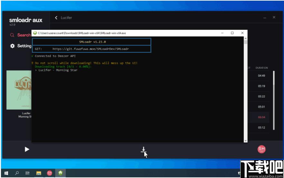Click the Lucifer album cover thumbnail
Viewport: 284px width, 178px height.
click(x=19, y=90)
